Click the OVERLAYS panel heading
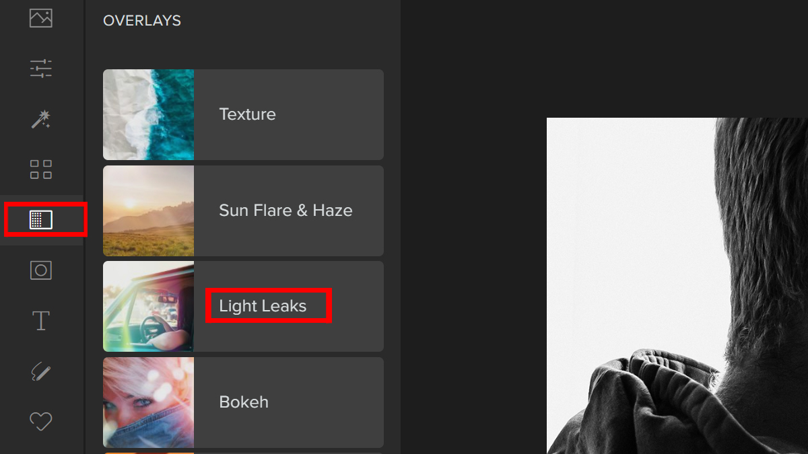 pos(142,21)
